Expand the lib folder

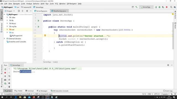[x=7, y=20]
